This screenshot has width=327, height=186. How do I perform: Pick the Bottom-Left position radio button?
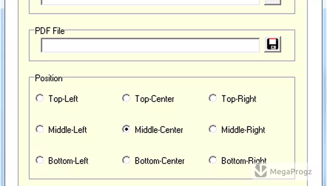40,160
